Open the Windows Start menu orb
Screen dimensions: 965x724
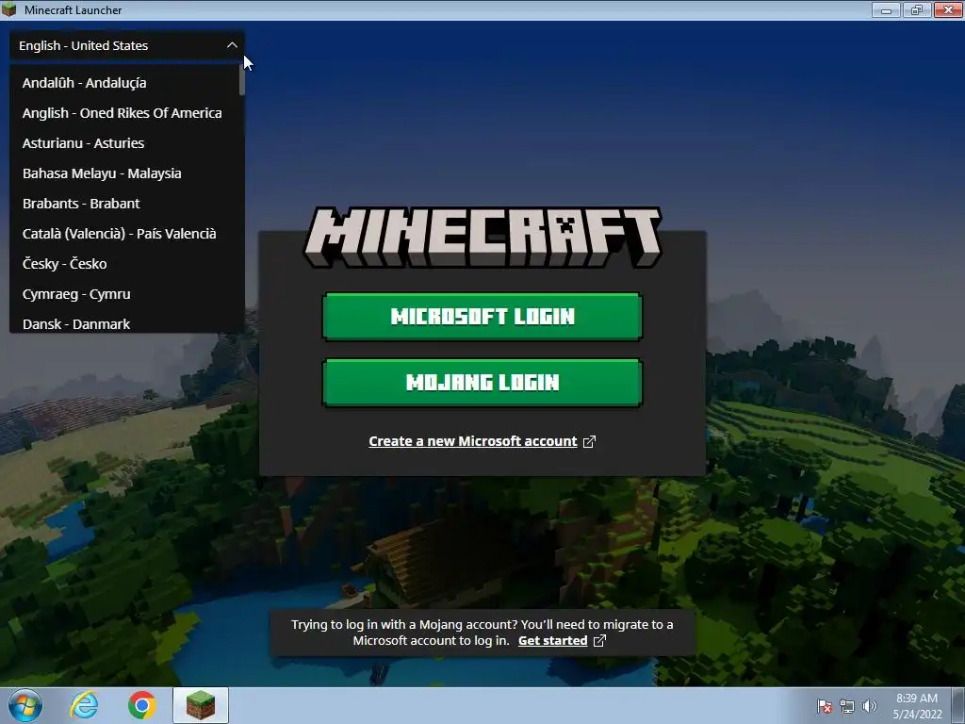[x=25, y=705]
